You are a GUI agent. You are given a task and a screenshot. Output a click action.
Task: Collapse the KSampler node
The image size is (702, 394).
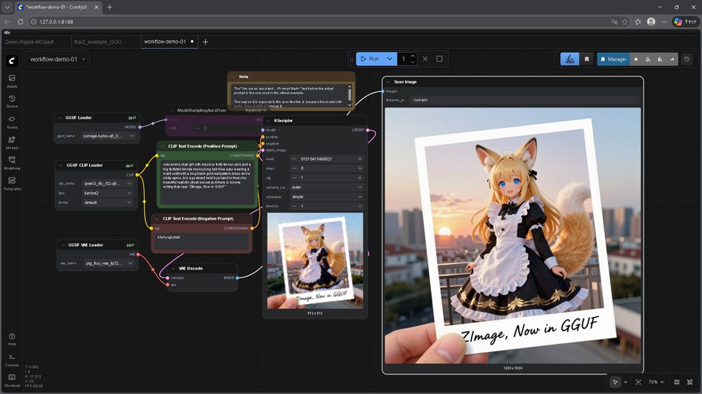click(x=268, y=120)
